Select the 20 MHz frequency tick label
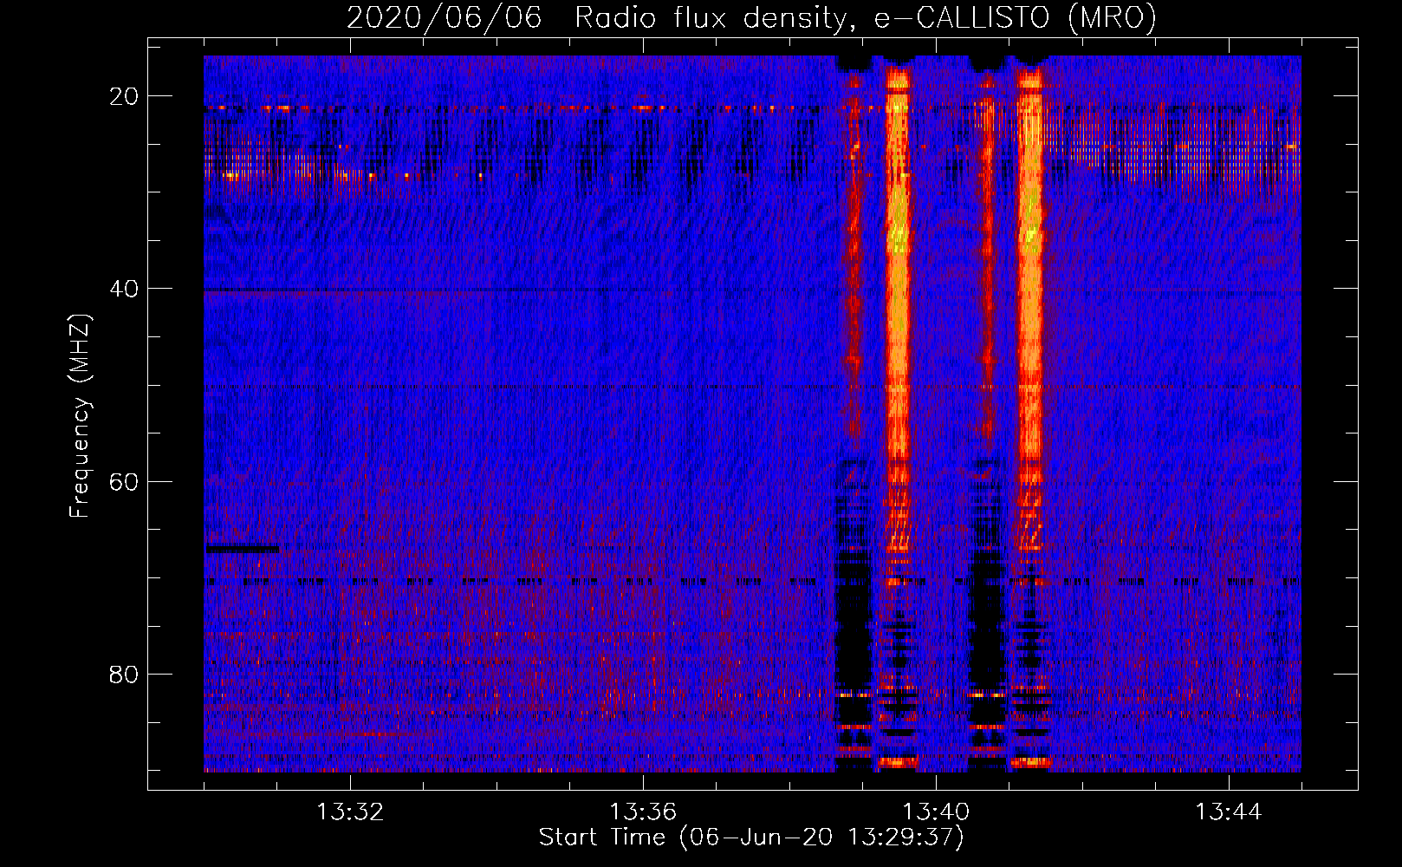Screen dimensions: 1402x867 (x=124, y=96)
